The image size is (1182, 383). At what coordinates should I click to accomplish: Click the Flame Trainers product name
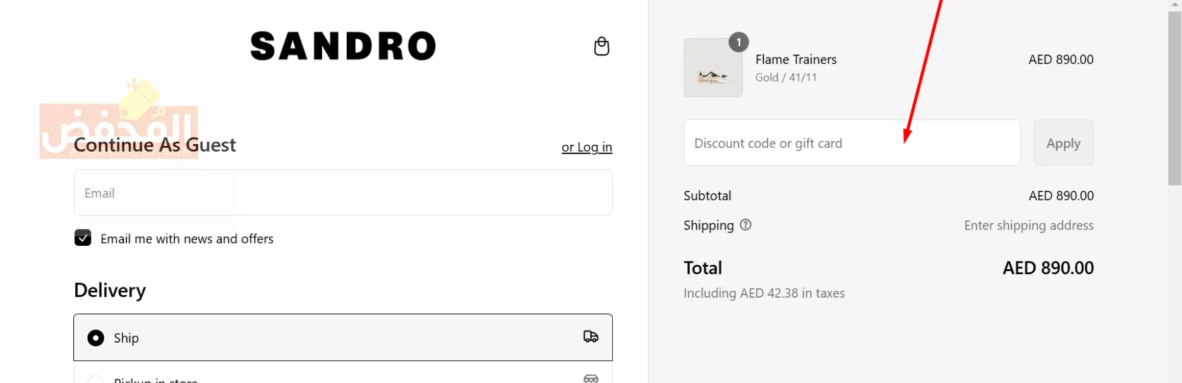pyautogui.click(x=796, y=59)
